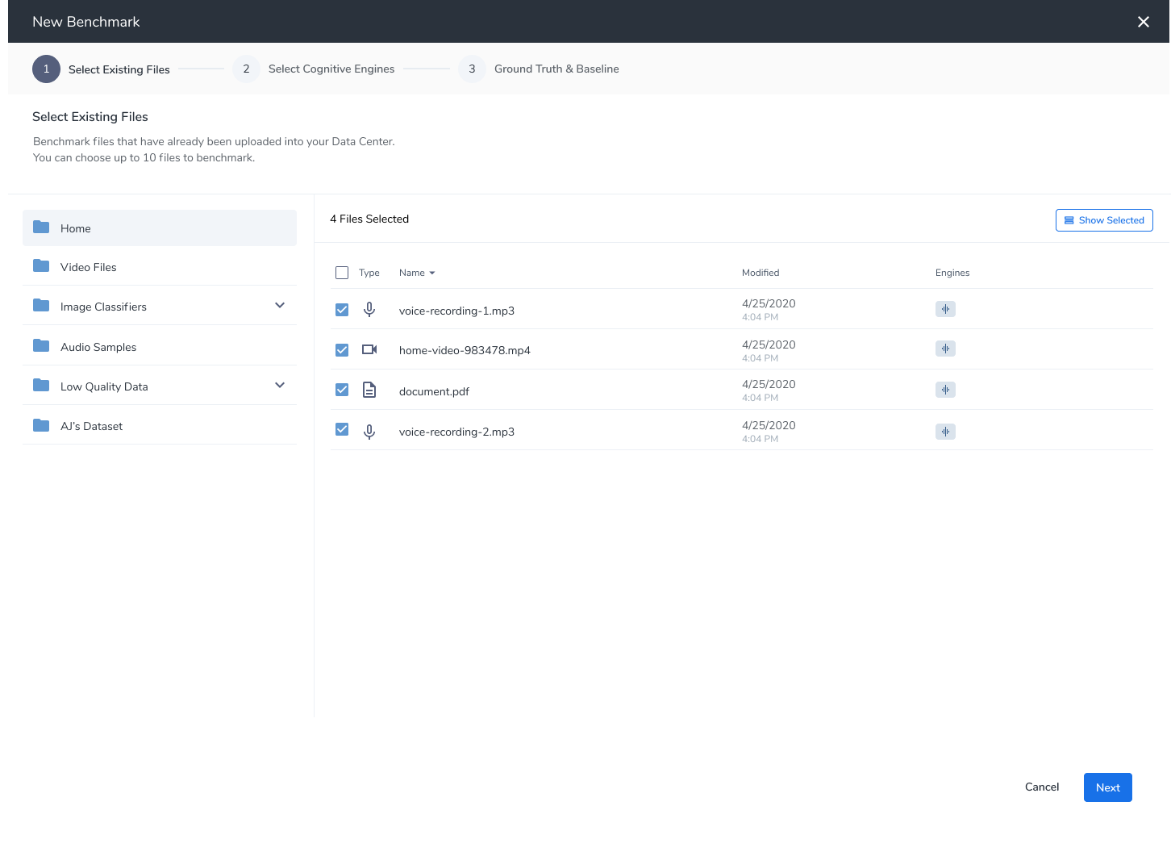The width and height of the screenshot is (1171, 856).
Task: Click the engine icon for voice-recording-1.mp3
Action: 945,309
